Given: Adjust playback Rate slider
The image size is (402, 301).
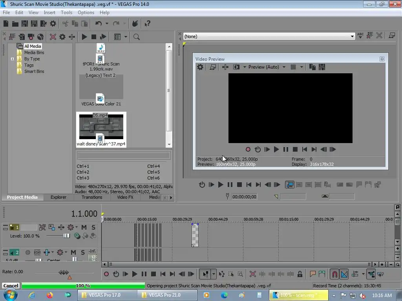Looking at the screenshot, I should pos(64,272).
